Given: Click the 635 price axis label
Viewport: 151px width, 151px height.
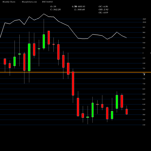Looking at the screenshot, I should [144, 99].
